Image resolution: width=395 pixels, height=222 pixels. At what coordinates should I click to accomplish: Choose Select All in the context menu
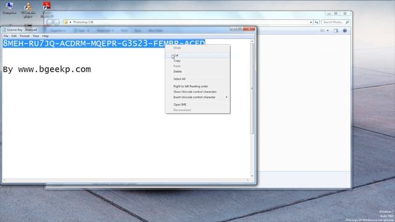point(197,79)
